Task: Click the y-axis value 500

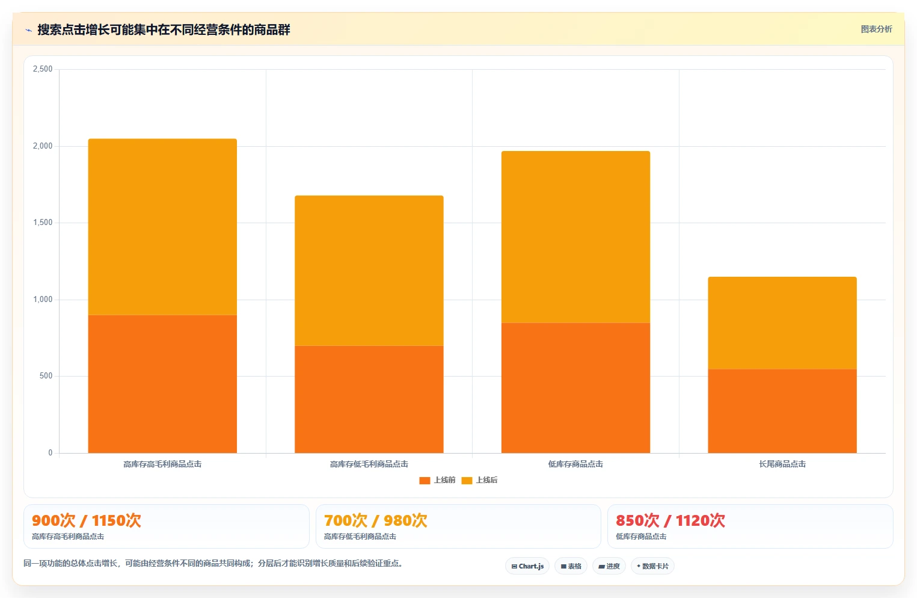Action: pos(46,376)
